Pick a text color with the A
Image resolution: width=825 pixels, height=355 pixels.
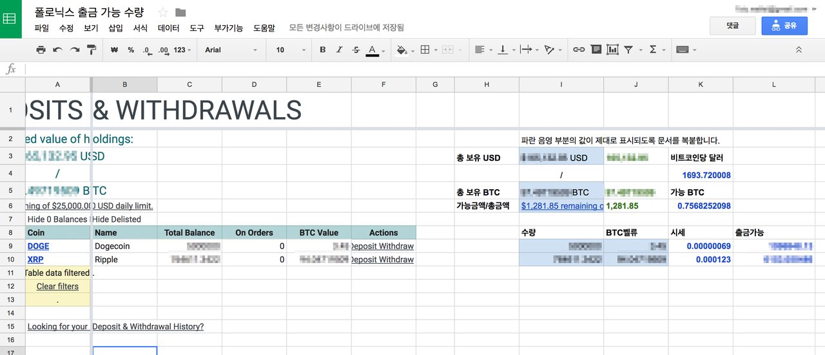click(372, 50)
